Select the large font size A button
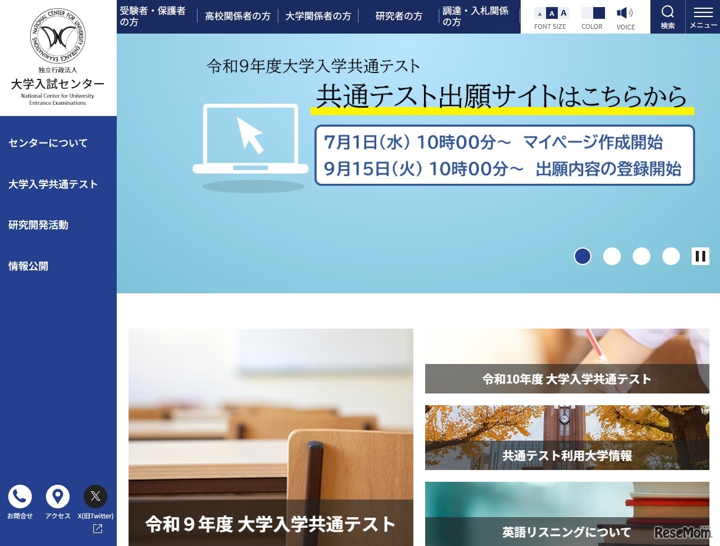The image size is (720, 546). click(564, 14)
